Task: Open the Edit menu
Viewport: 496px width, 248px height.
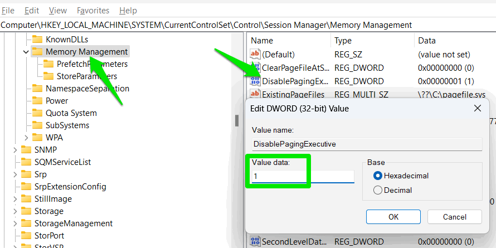Action: click(32, 11)
